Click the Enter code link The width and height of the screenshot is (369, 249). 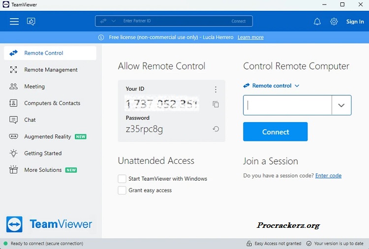click(328, 176)
